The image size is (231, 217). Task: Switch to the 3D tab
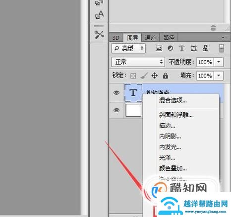tap(116, 38)
